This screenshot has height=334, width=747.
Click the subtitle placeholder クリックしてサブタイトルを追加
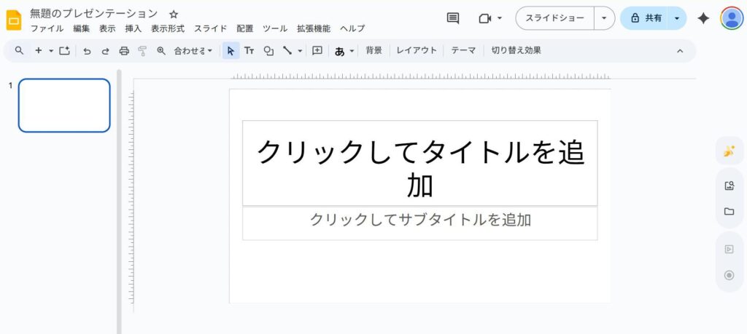419,223
